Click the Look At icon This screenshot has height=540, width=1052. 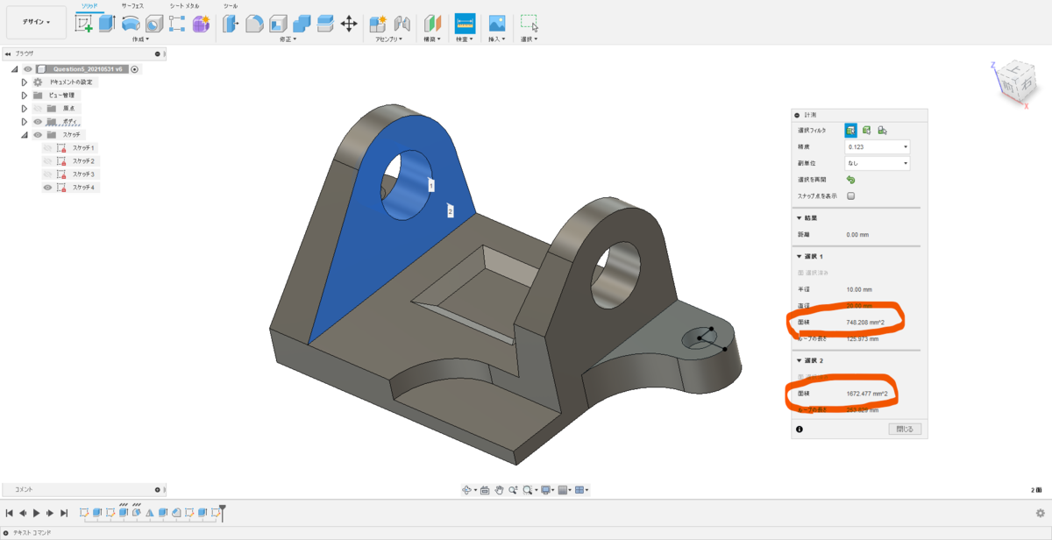(485, 490)
